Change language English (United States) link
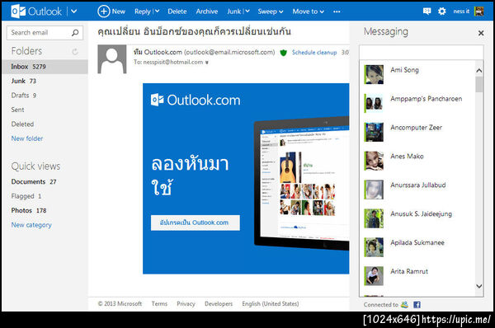 271,304
